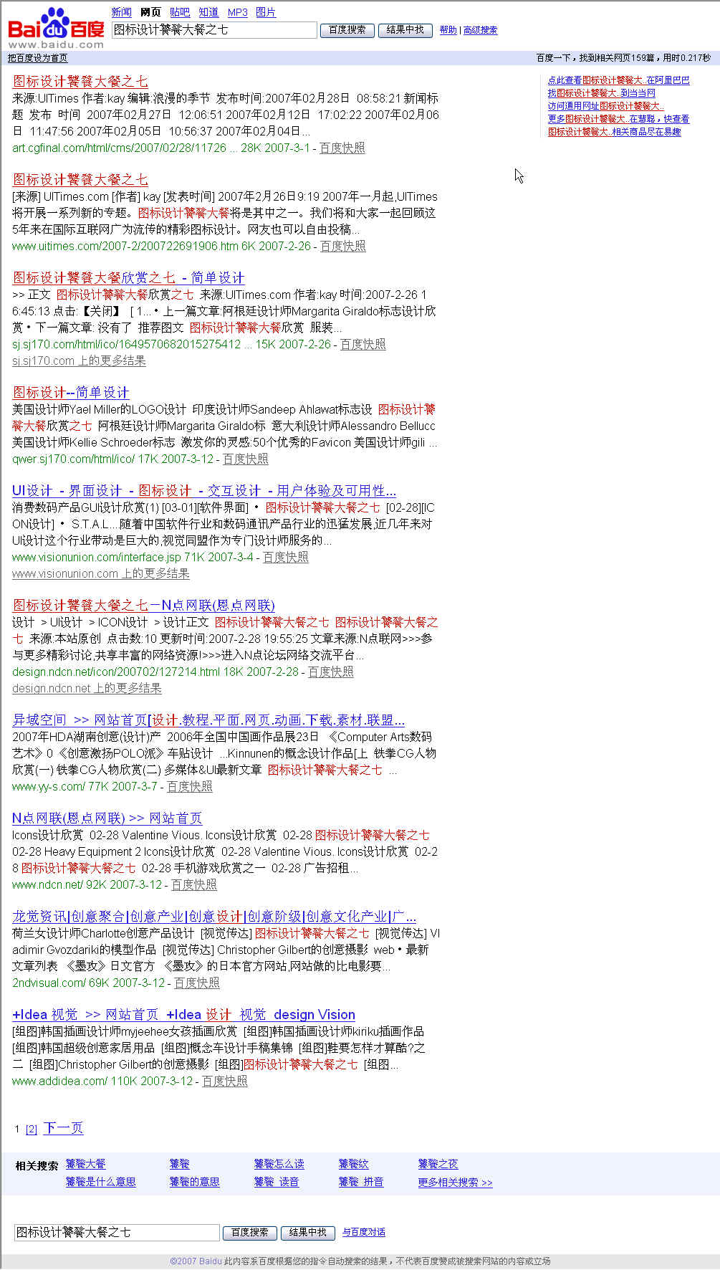Image resolution: width=720 pixels, height=1270 pixels.
Task: Open +Idea 视觉 >> 网站首页 result
Action: coord(183,1014)
